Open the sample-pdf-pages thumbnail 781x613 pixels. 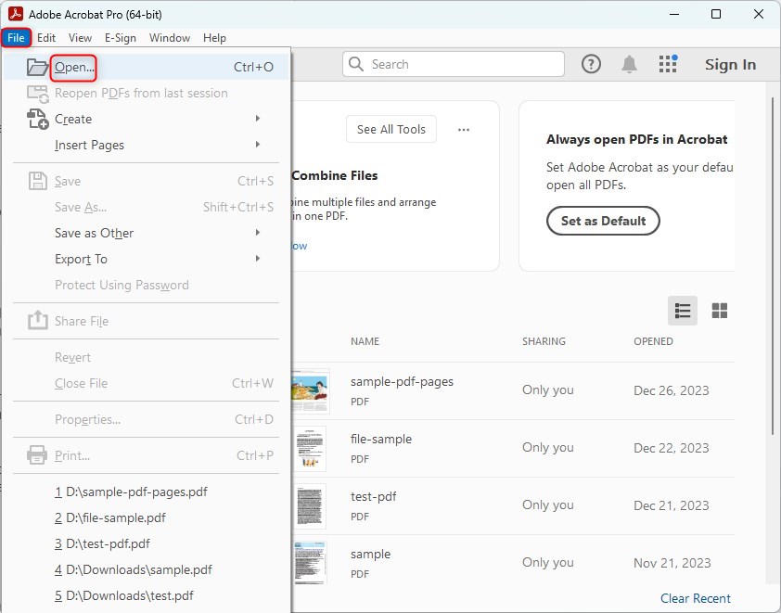coord(310,390)
